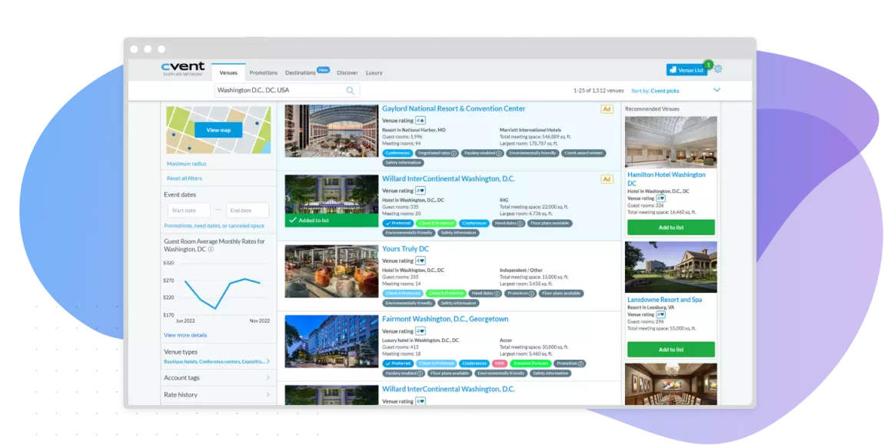The height and width of the screenshot is (445, 884).
Task: Click the Yours Truly DC lounge photo
Action: coord(331,271)
